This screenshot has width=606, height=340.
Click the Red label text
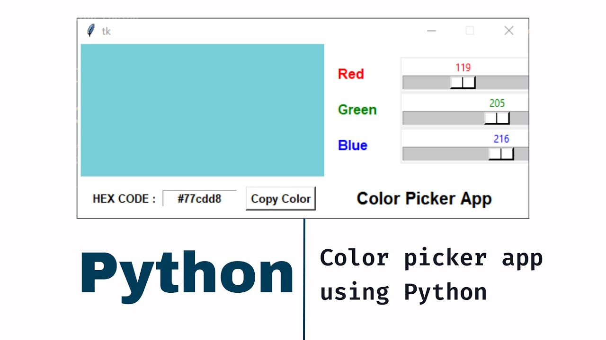click(351, 74)
